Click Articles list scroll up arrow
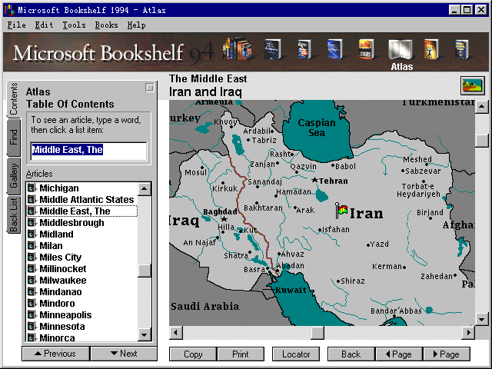492x369 pixels. 145,188
